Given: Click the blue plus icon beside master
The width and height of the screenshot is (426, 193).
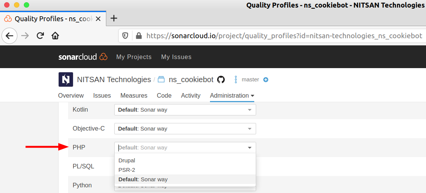Looking at the screenshot, I should (x=266, y=79).
